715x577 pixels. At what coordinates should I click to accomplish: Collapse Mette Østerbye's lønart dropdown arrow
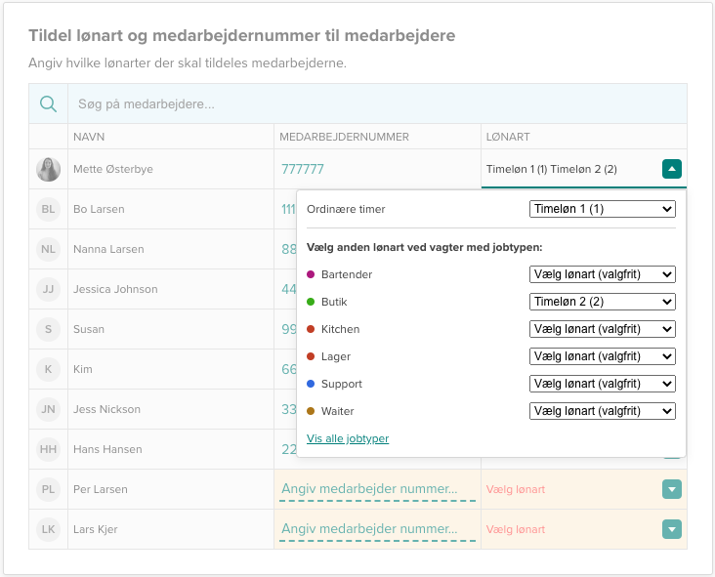pyautogui.click(x=671, y=169)
